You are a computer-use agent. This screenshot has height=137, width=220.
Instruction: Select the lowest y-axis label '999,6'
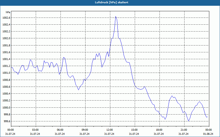point(7,121)
